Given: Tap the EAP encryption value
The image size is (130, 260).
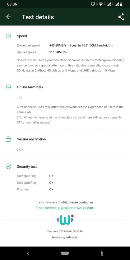Looking at the screenshot, I should [x=20, y=150].
